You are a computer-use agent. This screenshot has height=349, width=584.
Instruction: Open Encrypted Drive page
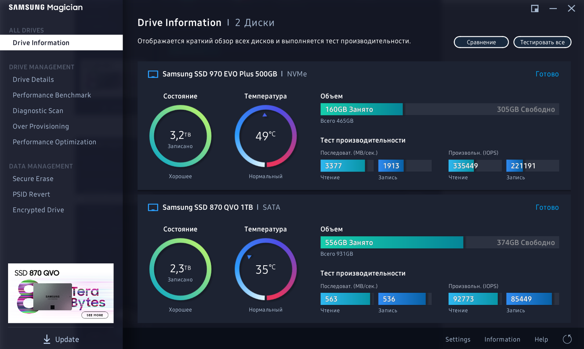click(x=38, y=210)
